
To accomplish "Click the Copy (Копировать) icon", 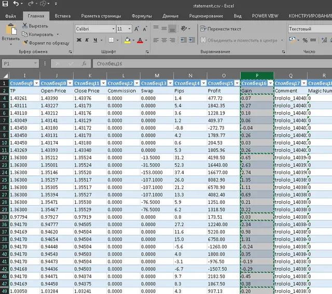I will (25, 34).
